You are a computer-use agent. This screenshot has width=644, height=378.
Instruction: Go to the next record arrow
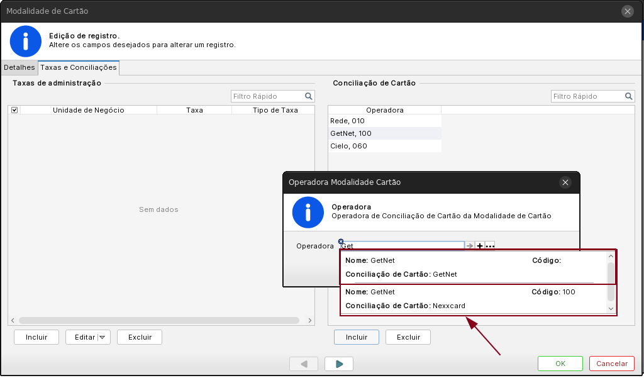pyautogui.click(x=339, y=364)
